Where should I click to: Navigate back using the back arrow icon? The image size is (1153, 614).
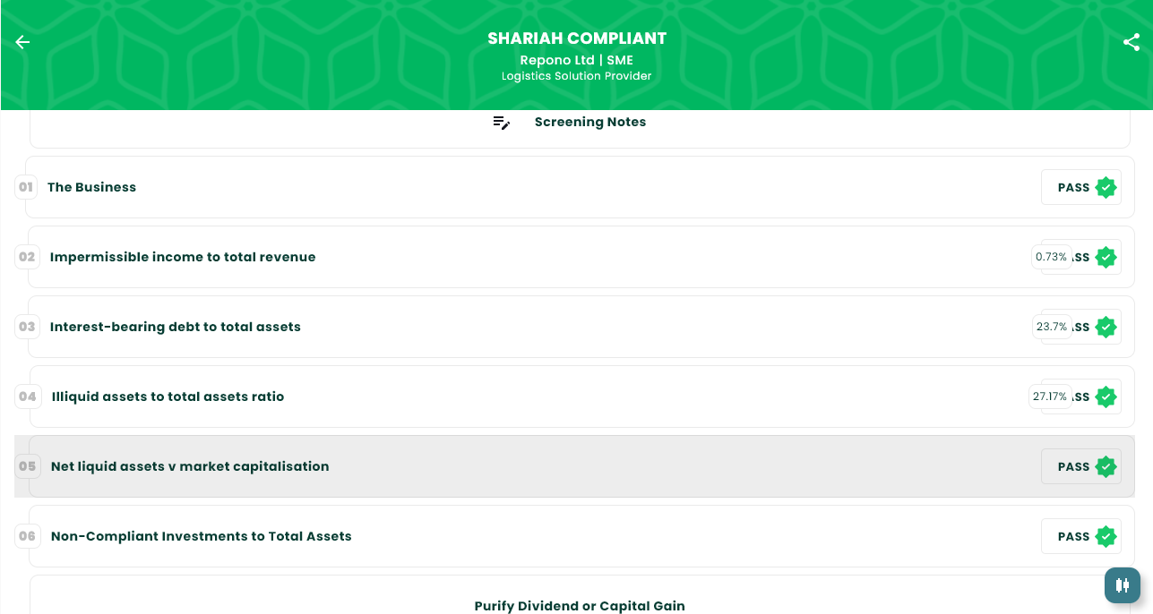[22, 42]
